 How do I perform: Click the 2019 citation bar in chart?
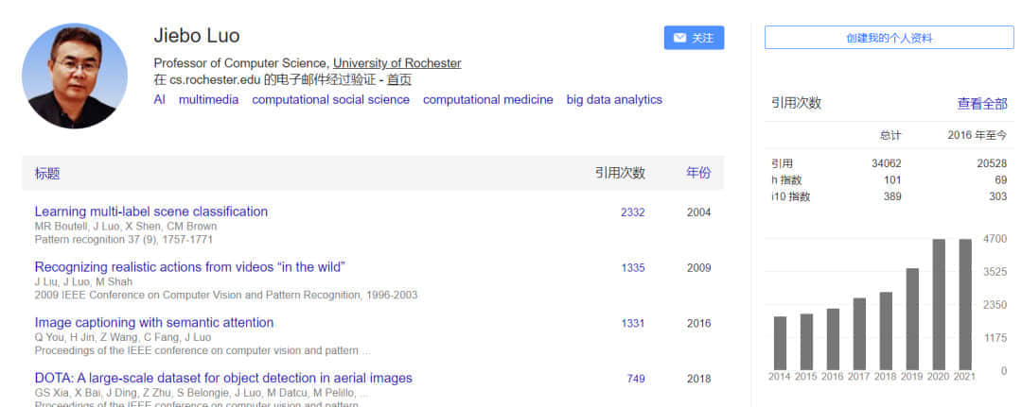tap(912, 319)
